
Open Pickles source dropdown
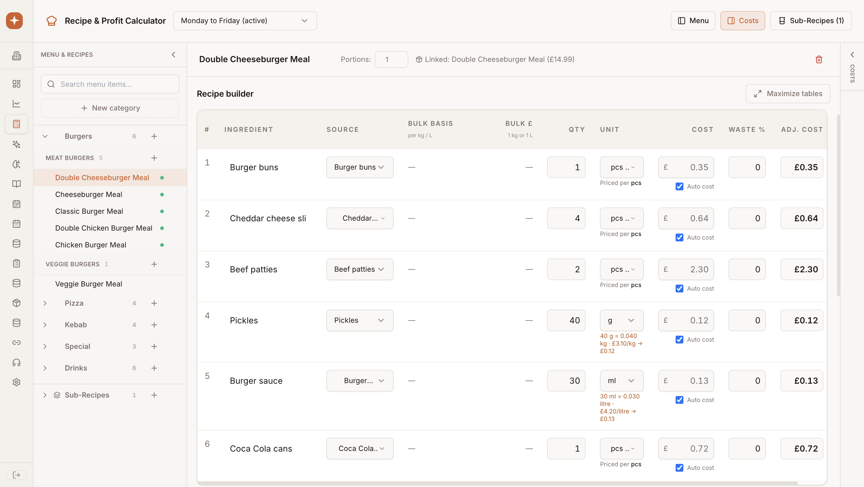360,320
